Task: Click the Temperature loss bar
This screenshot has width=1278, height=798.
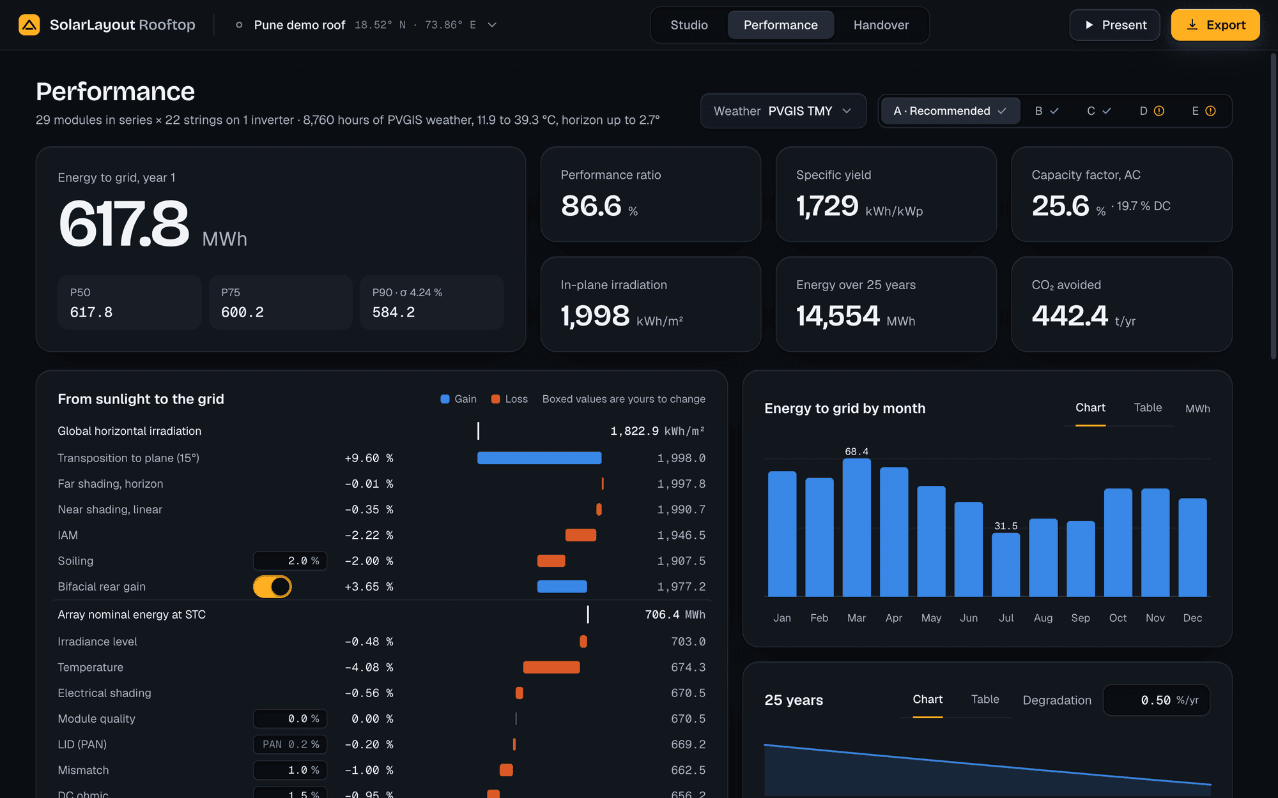Action: click(551, 667)
